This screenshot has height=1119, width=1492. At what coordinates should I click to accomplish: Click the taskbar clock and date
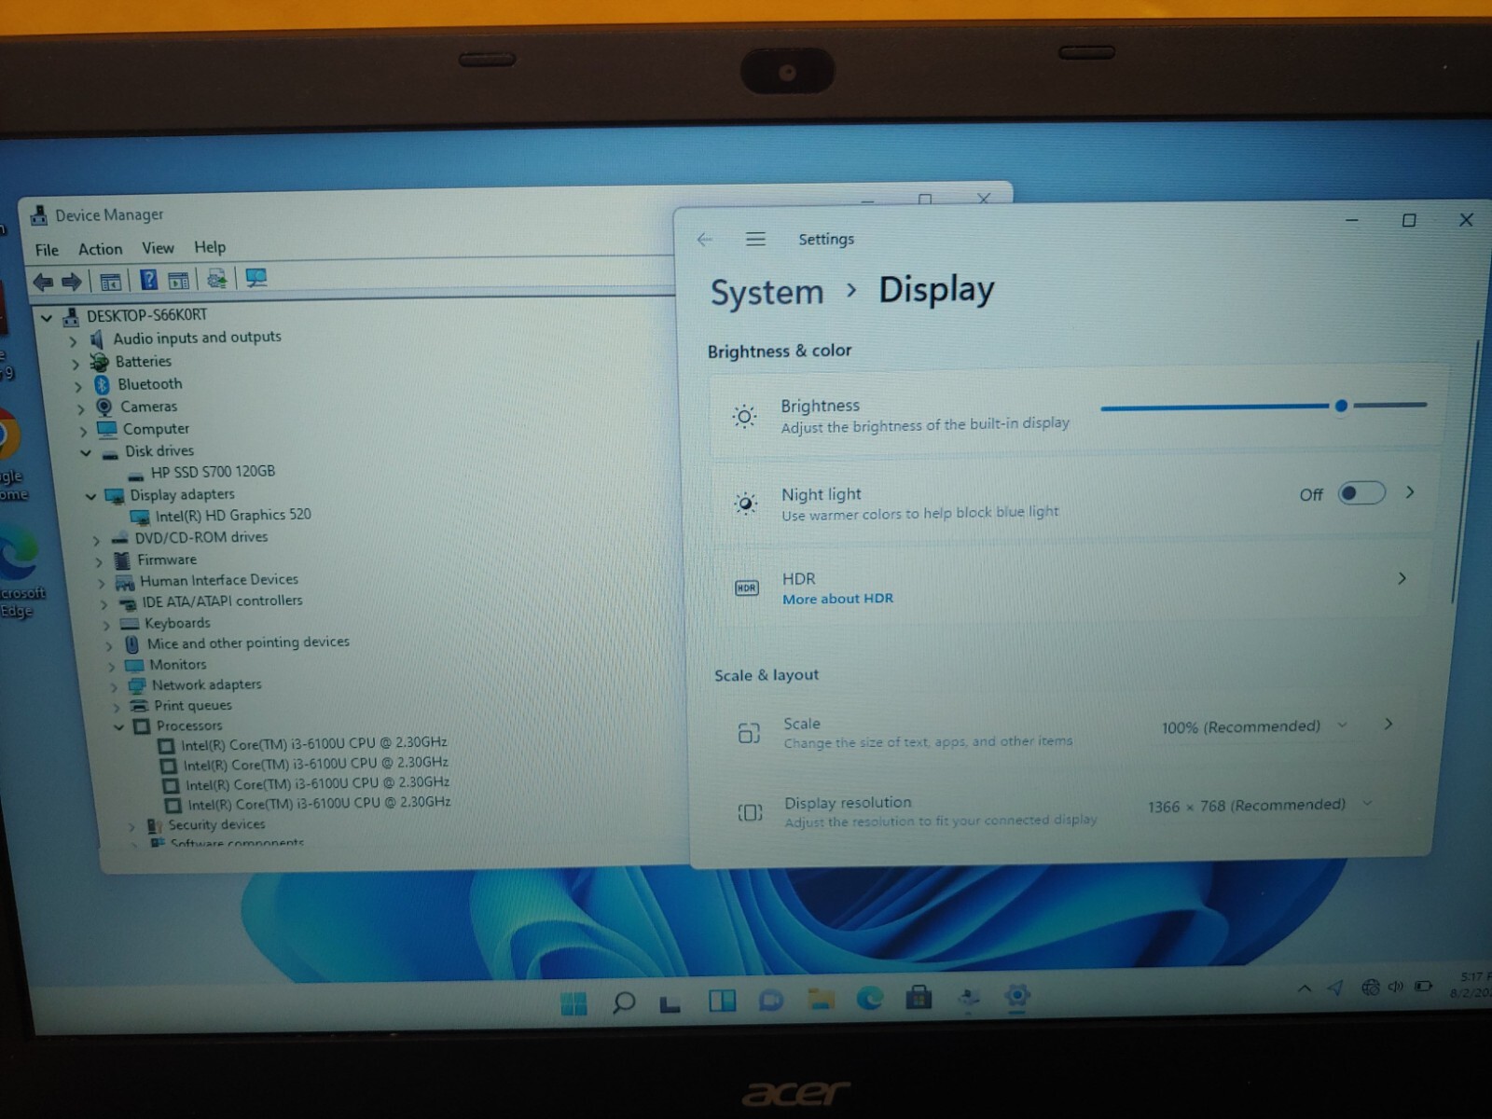point(1471,985)
